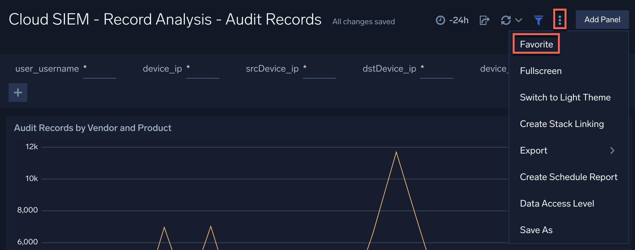Open the -24h time range picker
Viewport: 635px width, 250px height.
[452, 20]
